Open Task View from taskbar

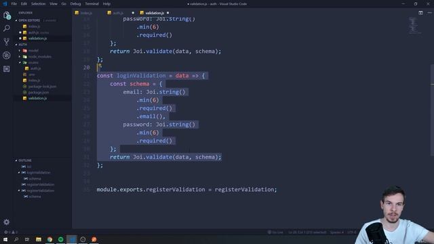[x=27, y=239]
